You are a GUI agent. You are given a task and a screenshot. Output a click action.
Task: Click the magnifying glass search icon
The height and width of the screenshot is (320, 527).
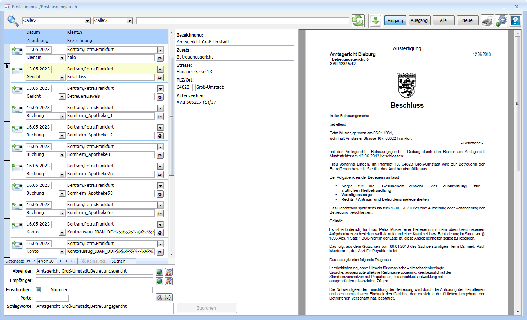pyautogui.click(x=13, y=21)
